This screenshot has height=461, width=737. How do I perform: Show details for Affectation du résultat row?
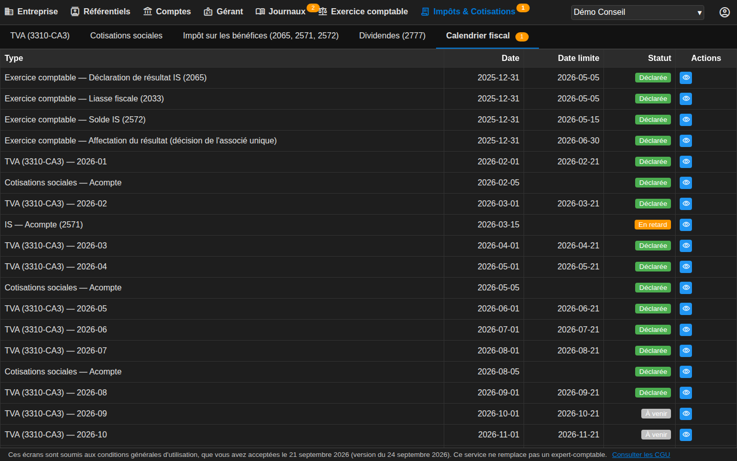point(686,141)
